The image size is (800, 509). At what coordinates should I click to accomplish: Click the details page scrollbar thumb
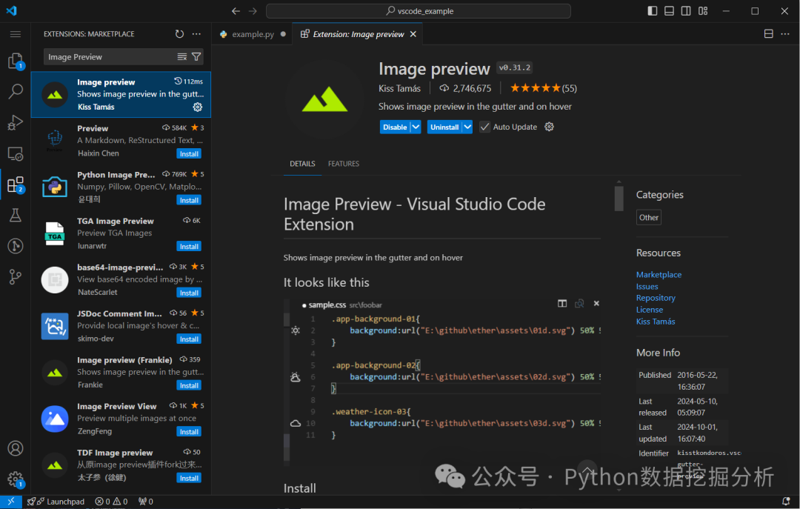pyautogui.click(x=619, y=198)
